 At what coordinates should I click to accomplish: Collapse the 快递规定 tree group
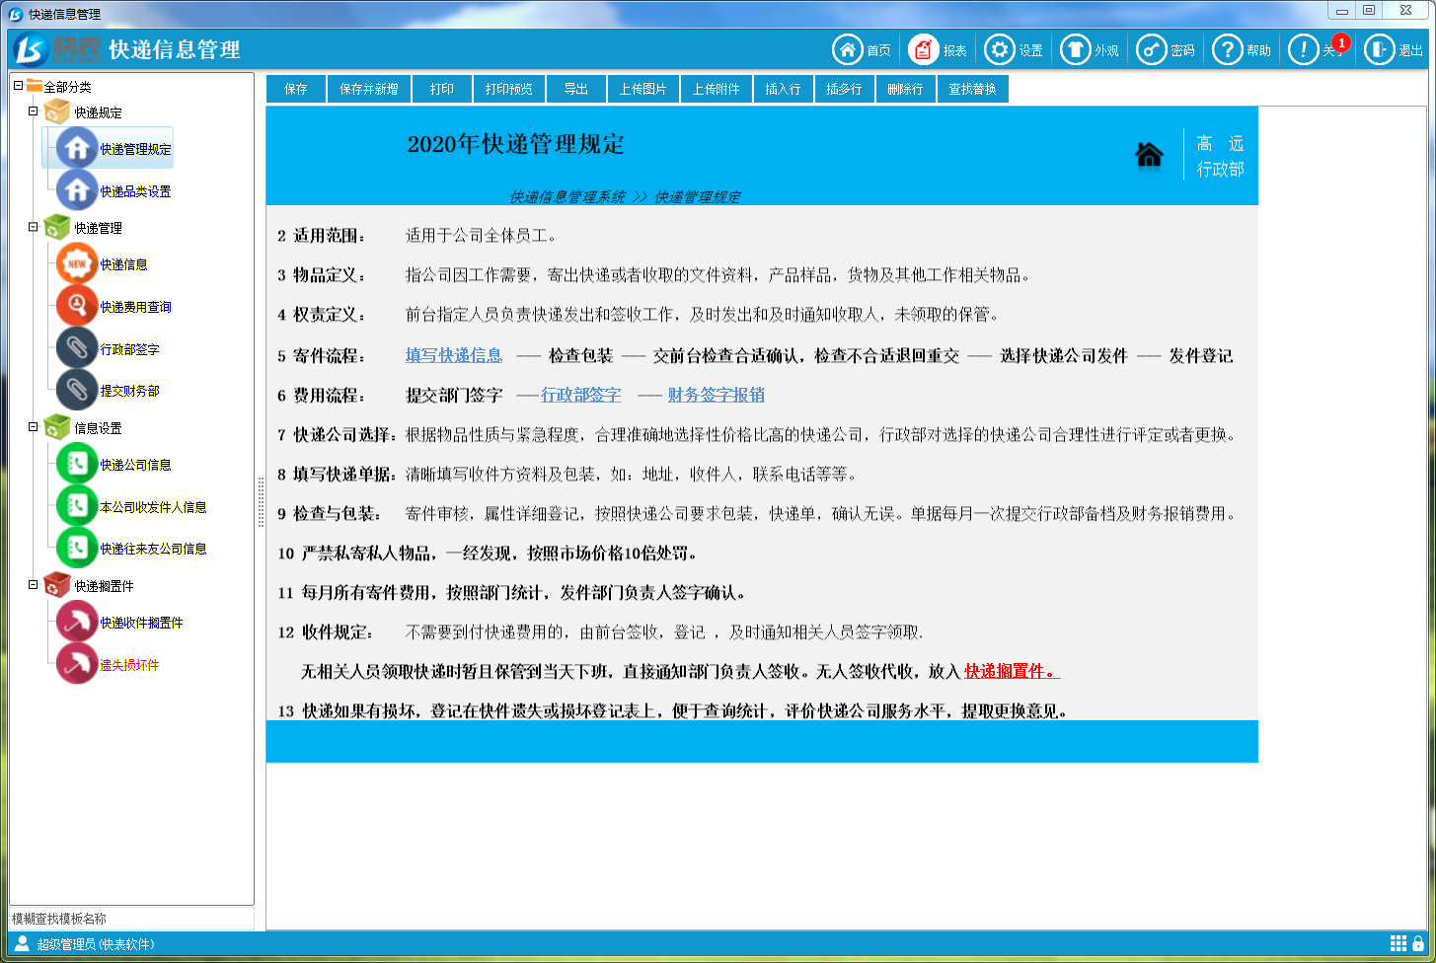coord(34,111)
